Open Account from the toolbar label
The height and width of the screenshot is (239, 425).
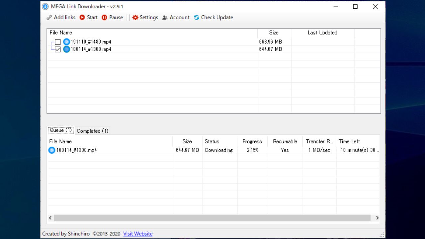pos(180,17)
